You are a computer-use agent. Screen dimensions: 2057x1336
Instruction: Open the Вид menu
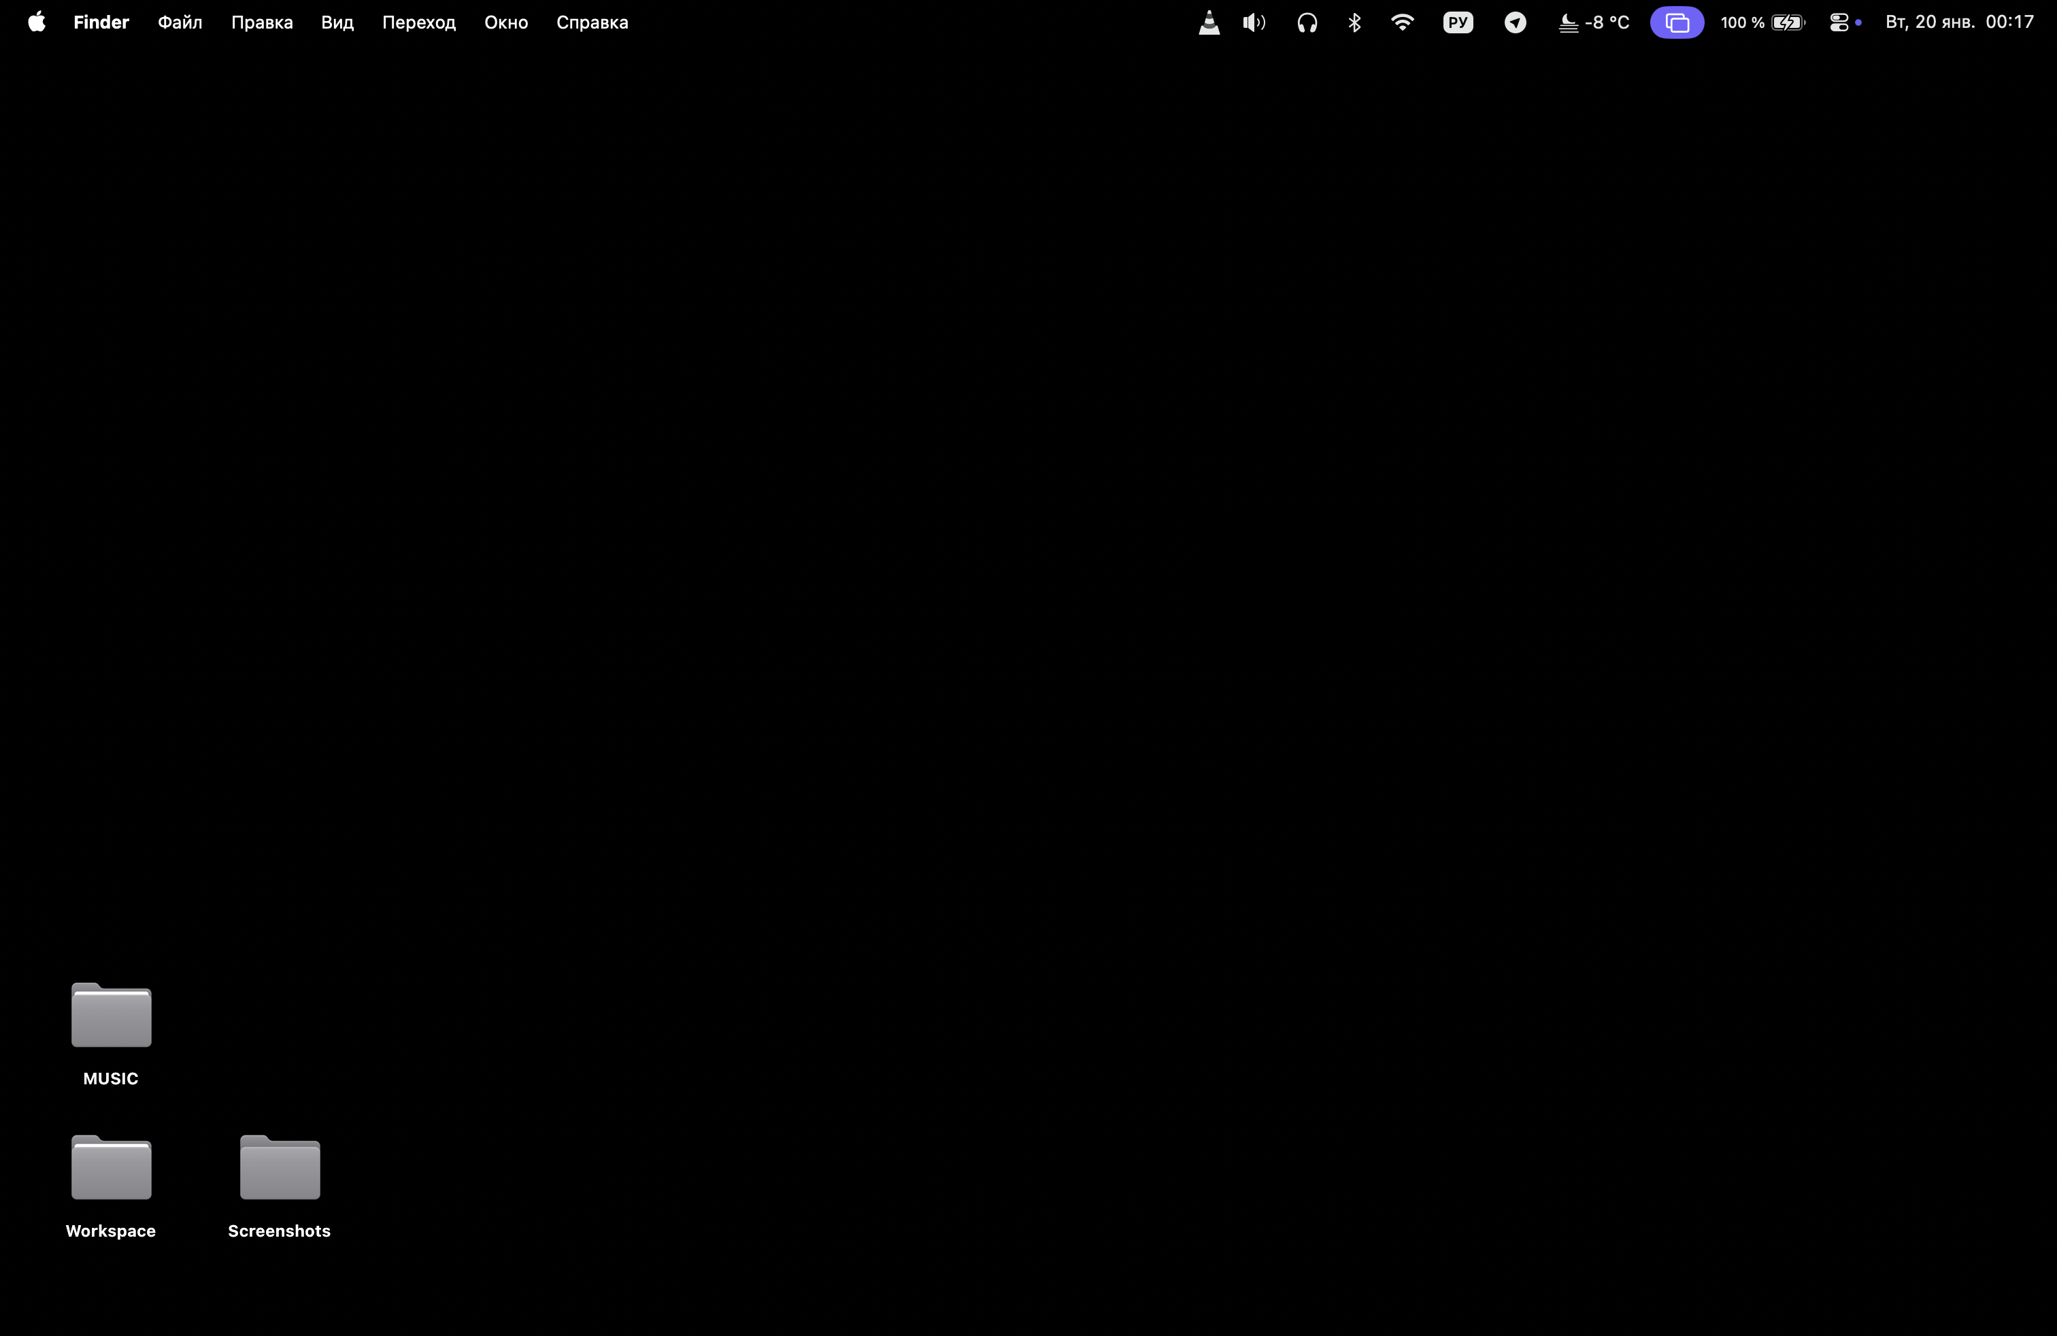(337, 22)
